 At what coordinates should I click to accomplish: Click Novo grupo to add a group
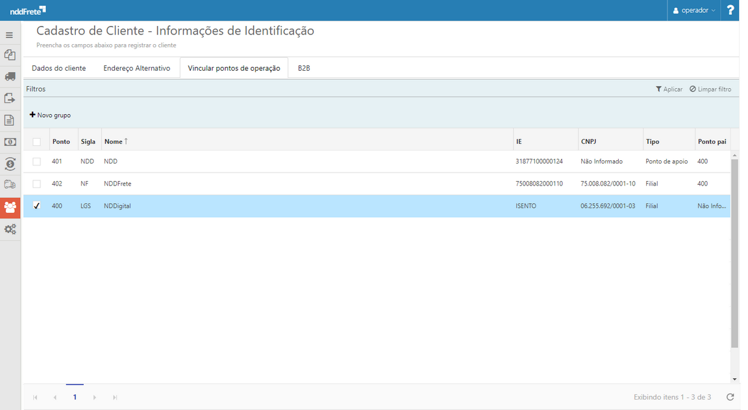point(50,114)
